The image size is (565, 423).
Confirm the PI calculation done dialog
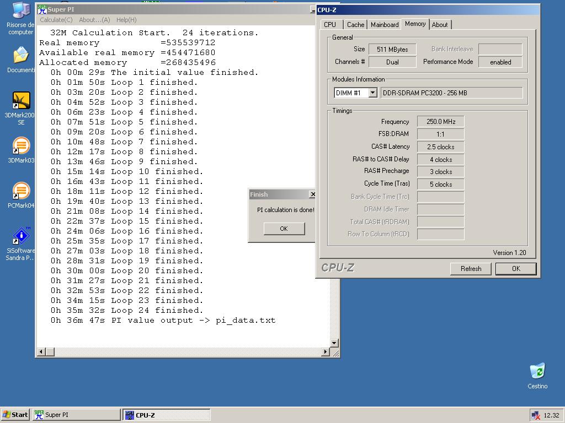[284, 229]
